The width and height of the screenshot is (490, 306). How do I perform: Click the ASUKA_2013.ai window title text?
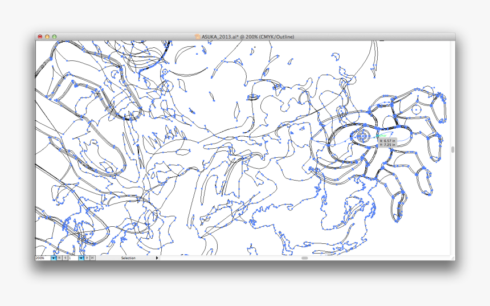pos(248,37)
